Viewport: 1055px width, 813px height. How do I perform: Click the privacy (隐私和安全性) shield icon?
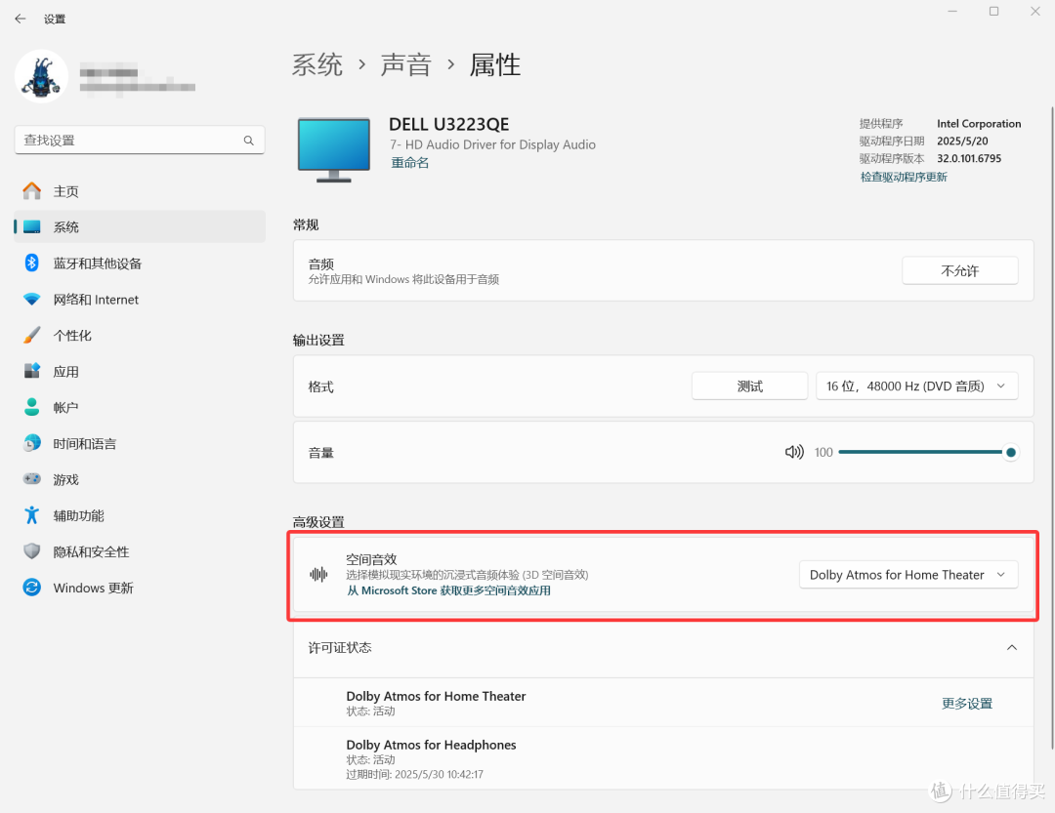click(31, 551)
